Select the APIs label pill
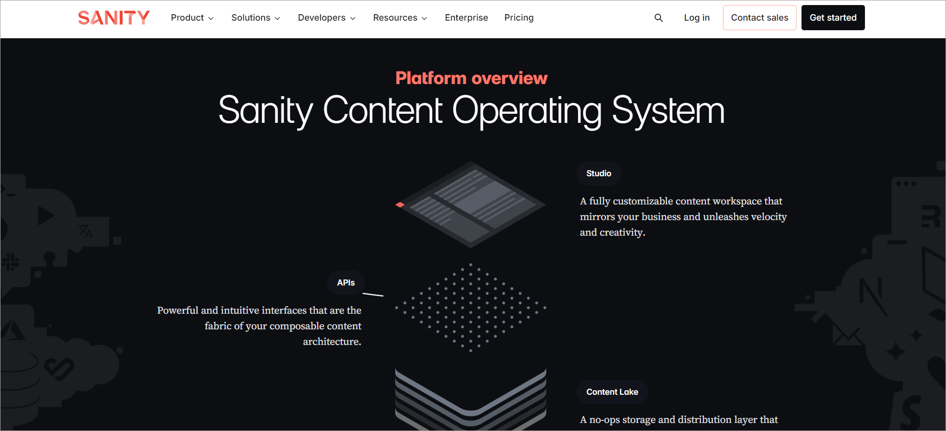The width and height of the screenshot is (946, 431). click(x=346, y=282)
